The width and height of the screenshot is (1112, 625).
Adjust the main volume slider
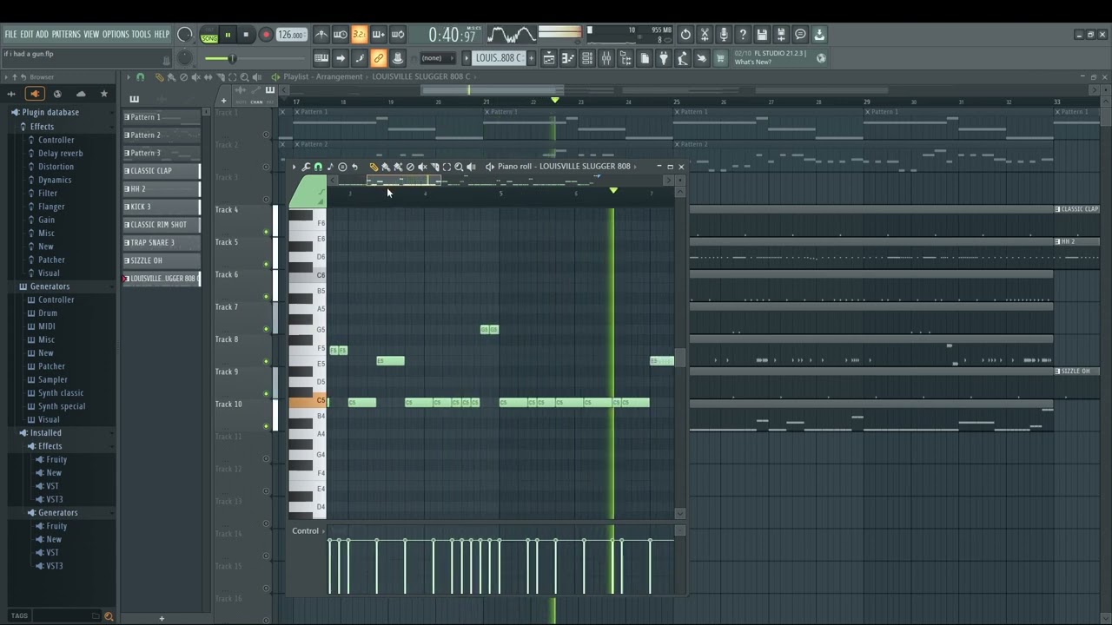(x=232, y=58)
